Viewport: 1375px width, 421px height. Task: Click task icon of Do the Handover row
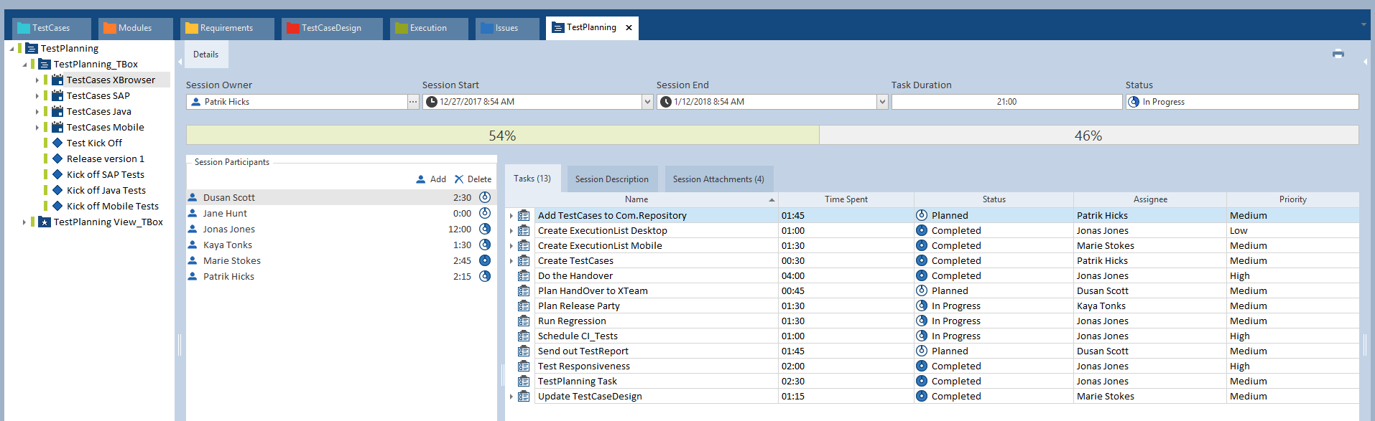coord(524,276)
